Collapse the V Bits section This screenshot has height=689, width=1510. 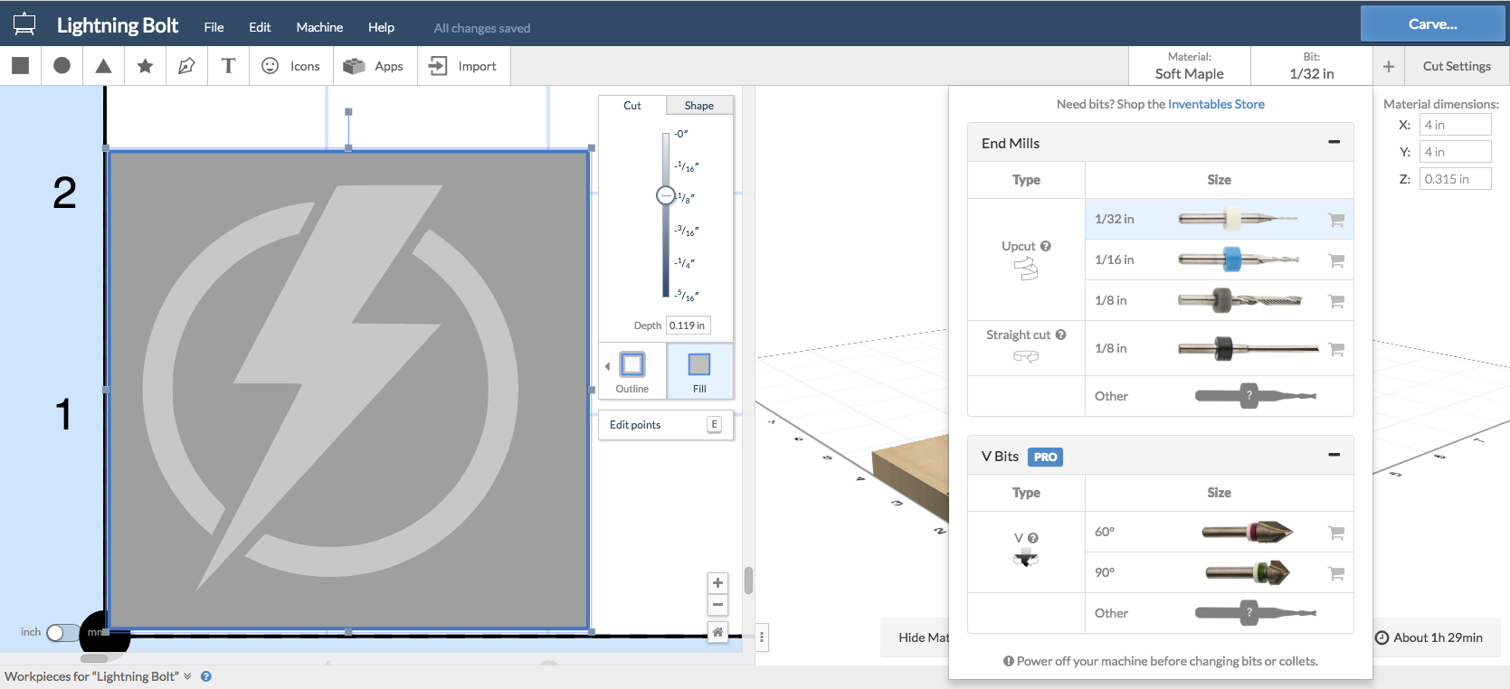pos(1334,455)
